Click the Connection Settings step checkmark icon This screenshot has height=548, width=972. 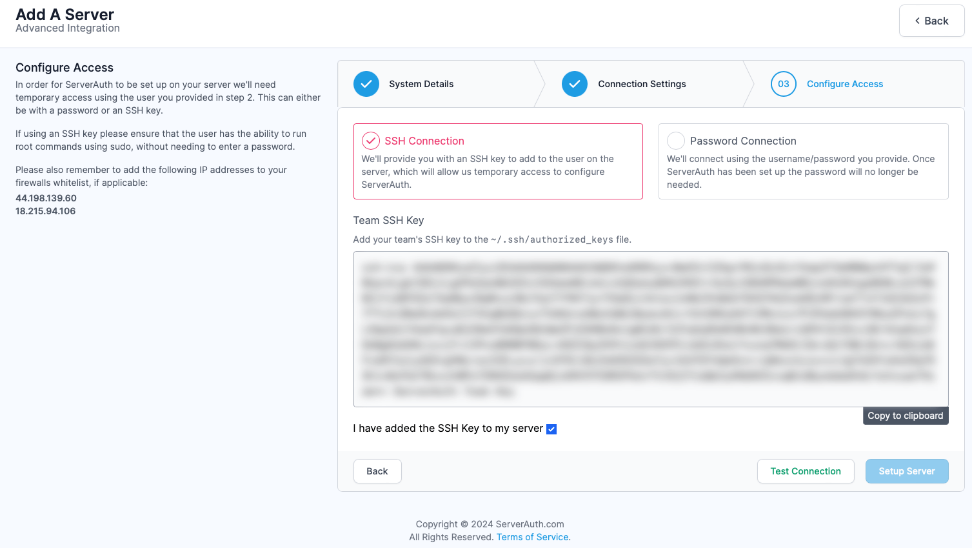575,84
